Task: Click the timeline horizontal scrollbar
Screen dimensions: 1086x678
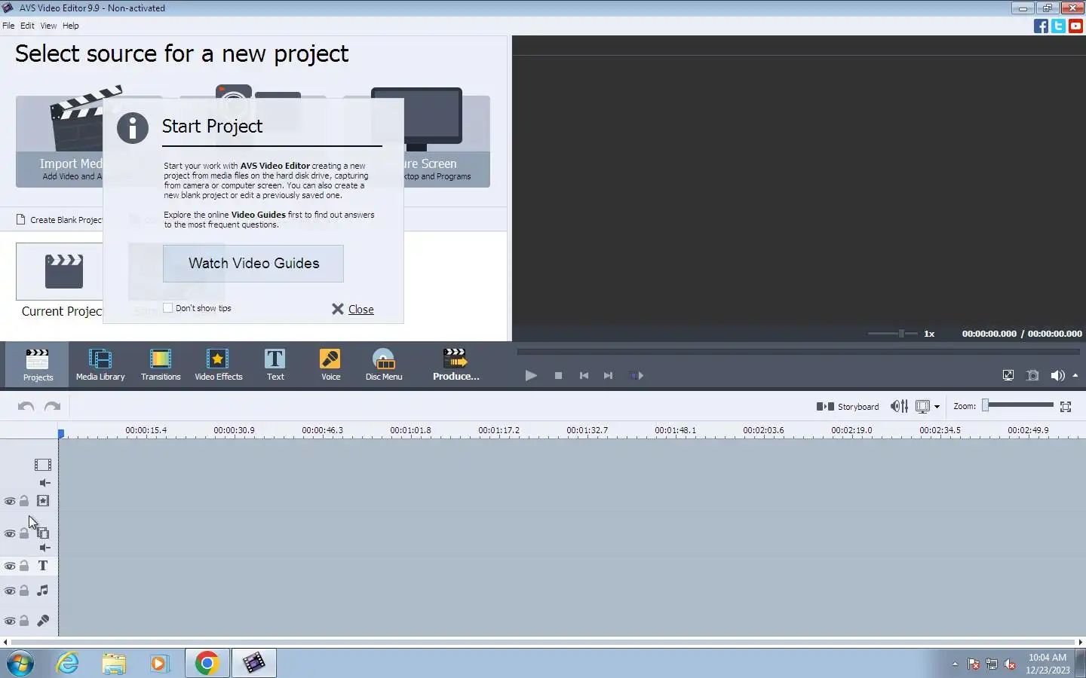Action: pyautogui.click(x=543, y=642)
